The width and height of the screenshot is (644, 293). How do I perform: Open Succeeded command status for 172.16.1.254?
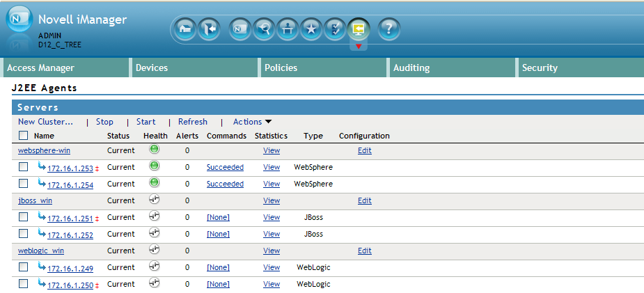pyautogui.click(x=225, y=184)
